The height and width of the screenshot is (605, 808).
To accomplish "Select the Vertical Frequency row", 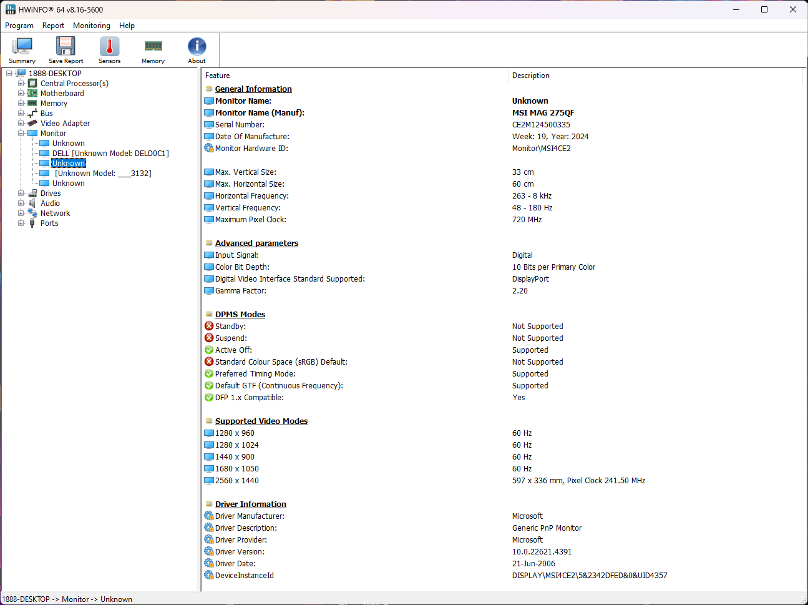I will (503, 207).
